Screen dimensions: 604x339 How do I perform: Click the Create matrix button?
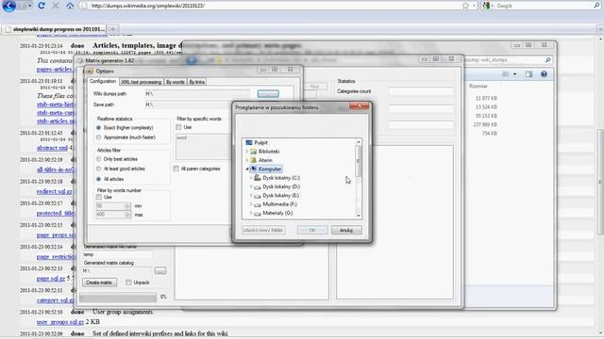coord(99,282)
